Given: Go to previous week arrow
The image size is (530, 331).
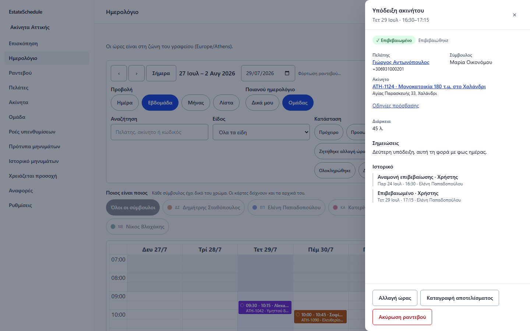Looking at the screenshot, I should (119, 73).
